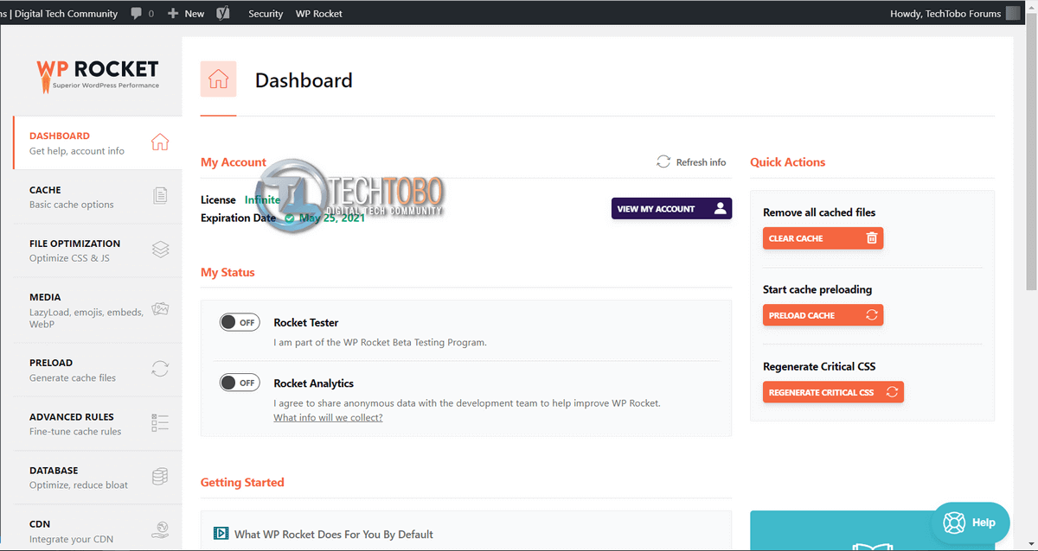The height and width of the screenshot is (551, 1038).
Task: Click the Database stack icon in sidebar
Action: pyautogui.click(x=160, y=477)
